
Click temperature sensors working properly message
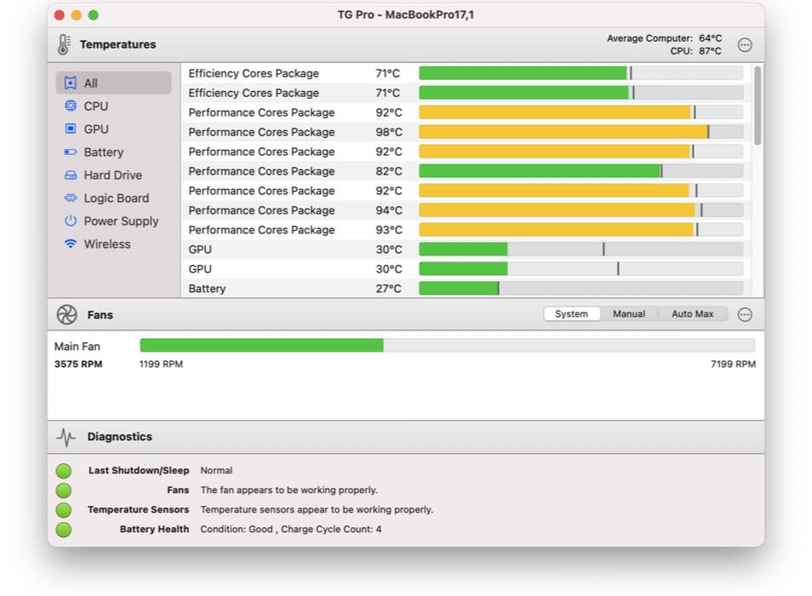(317, 509)
